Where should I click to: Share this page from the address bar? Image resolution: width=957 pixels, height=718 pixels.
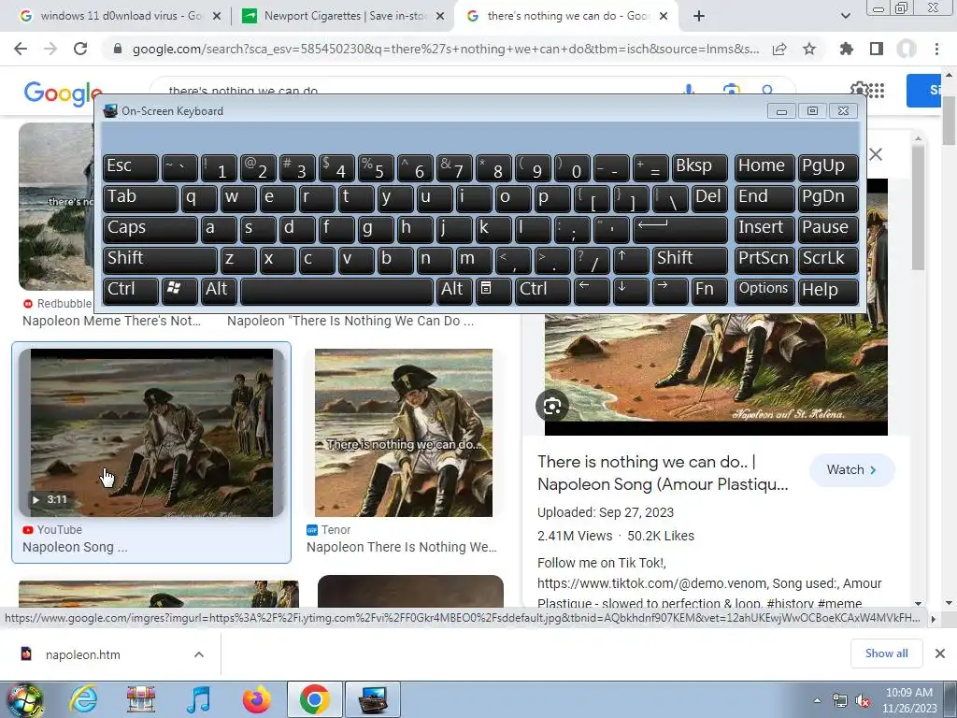pos(779,49)
